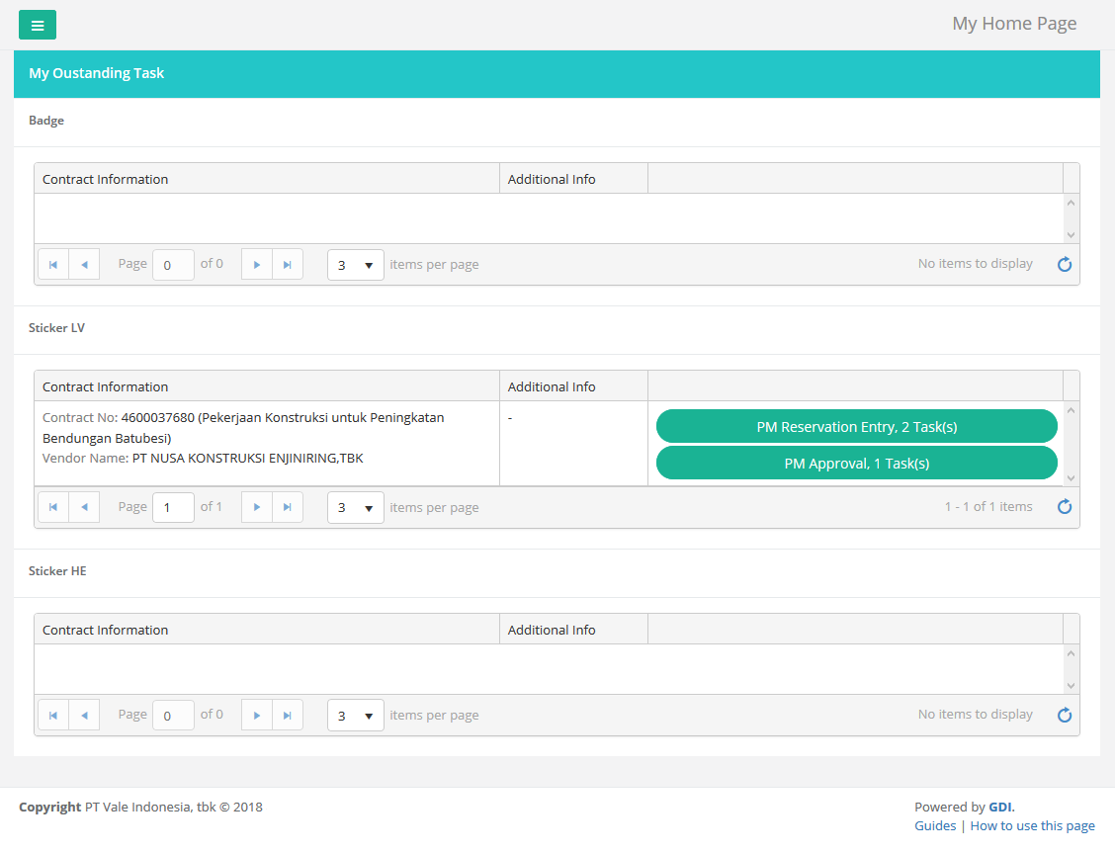Sort by Contract Information in Sticker LV

pos(106,386)
